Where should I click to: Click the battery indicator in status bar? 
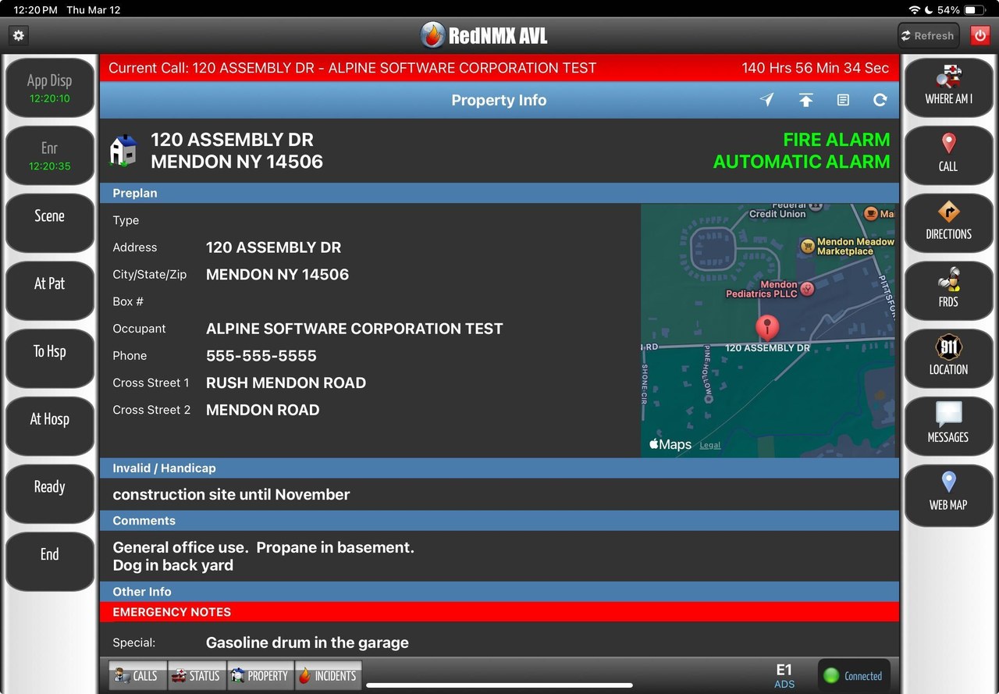click(976, 10)
